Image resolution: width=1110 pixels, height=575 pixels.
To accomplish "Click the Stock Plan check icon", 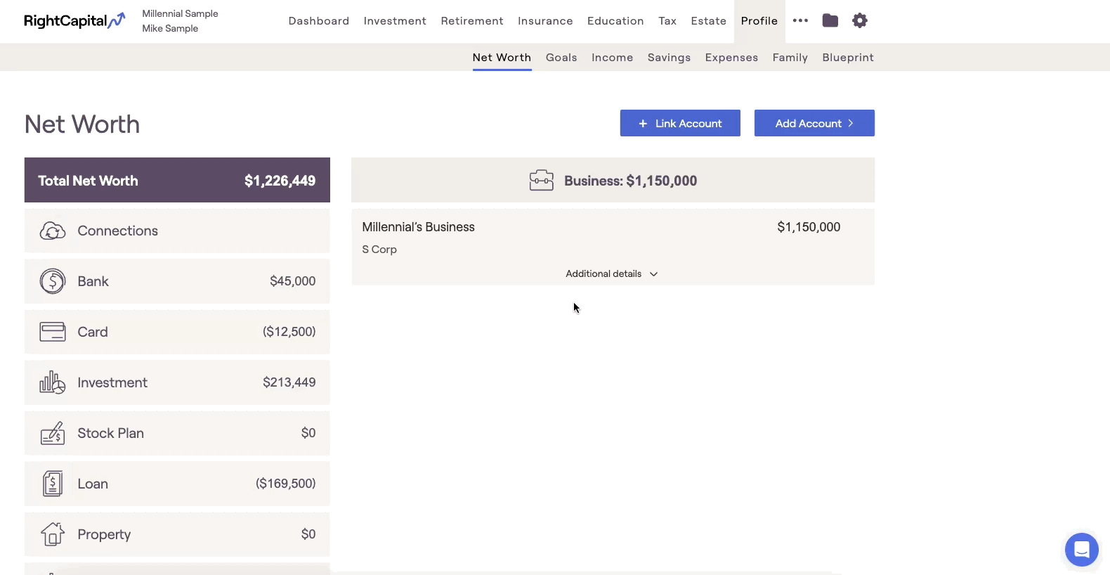I will [53, 433].
